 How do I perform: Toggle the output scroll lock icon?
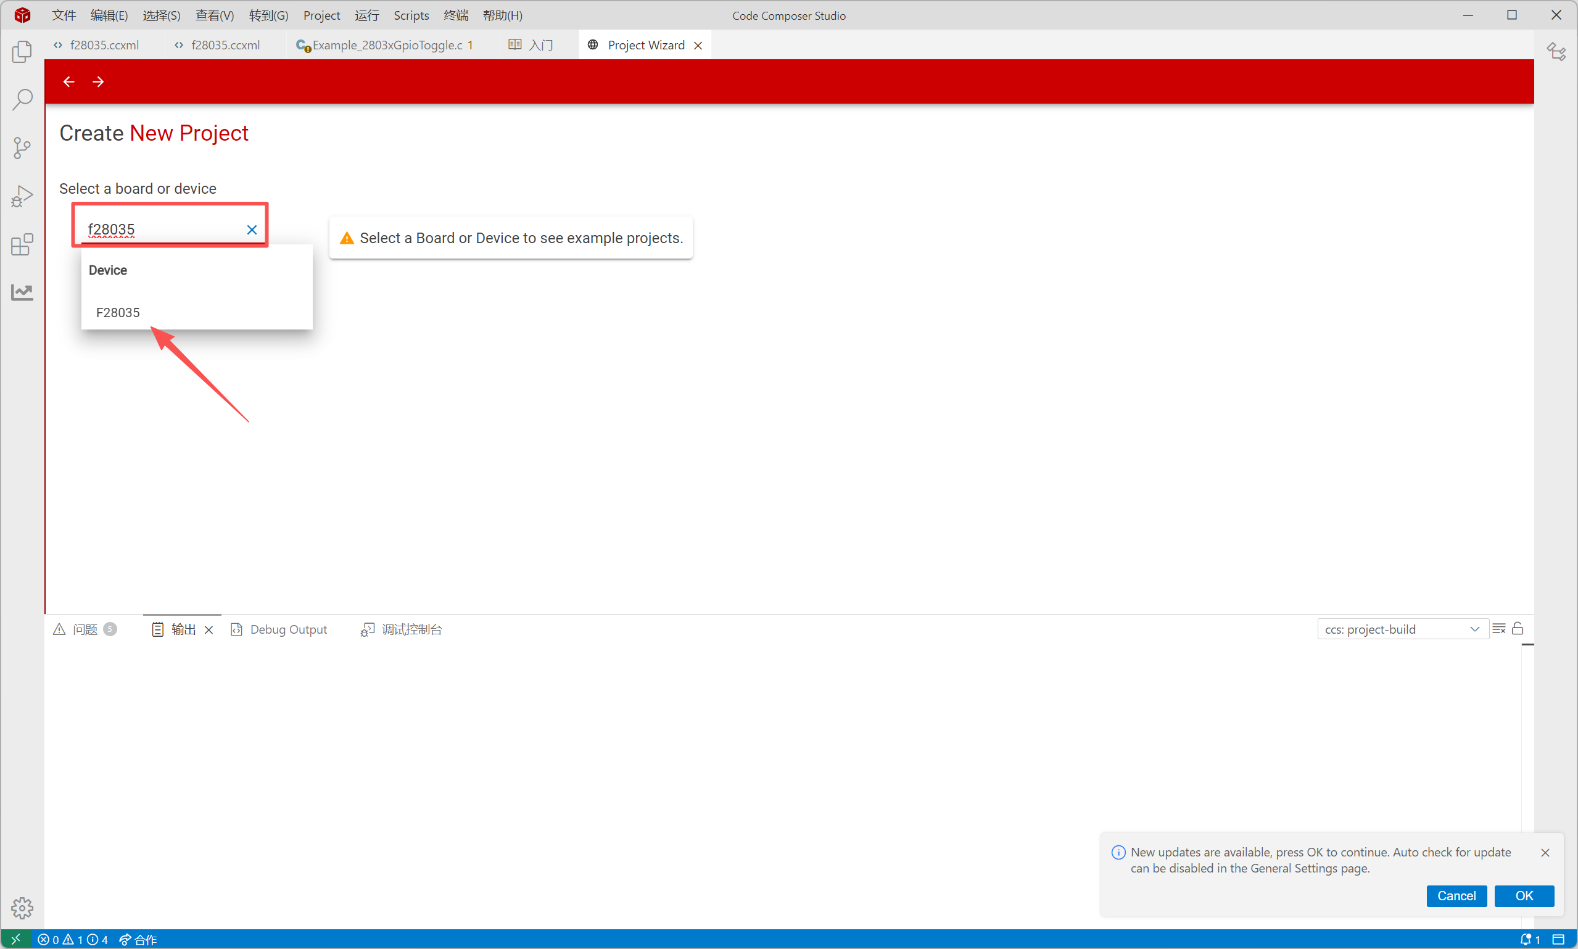1518,629
